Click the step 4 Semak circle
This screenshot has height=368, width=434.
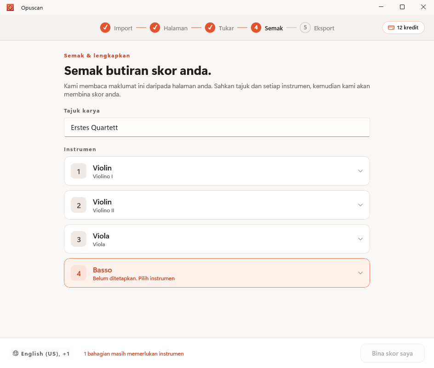tap(256, 28)
